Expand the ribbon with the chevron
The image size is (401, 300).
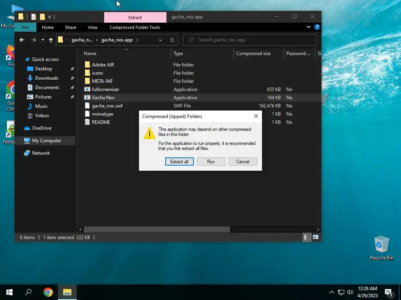[309, 27]
